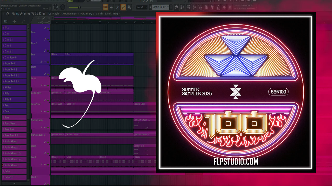Viewport: 332px width, 186px height.
Task: Mute the Ride 2 track
Action: [x=48, y=51]
